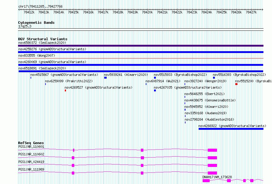Click the large last exon of PGS1|NR_111989
This screenshot has height=184, width=272.
click(x=212, y=173)
